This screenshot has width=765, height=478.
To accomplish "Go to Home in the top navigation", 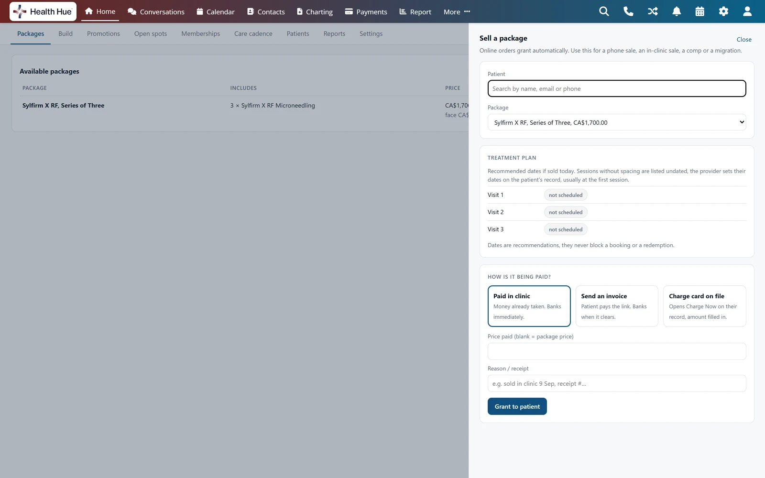I will 100,11.
